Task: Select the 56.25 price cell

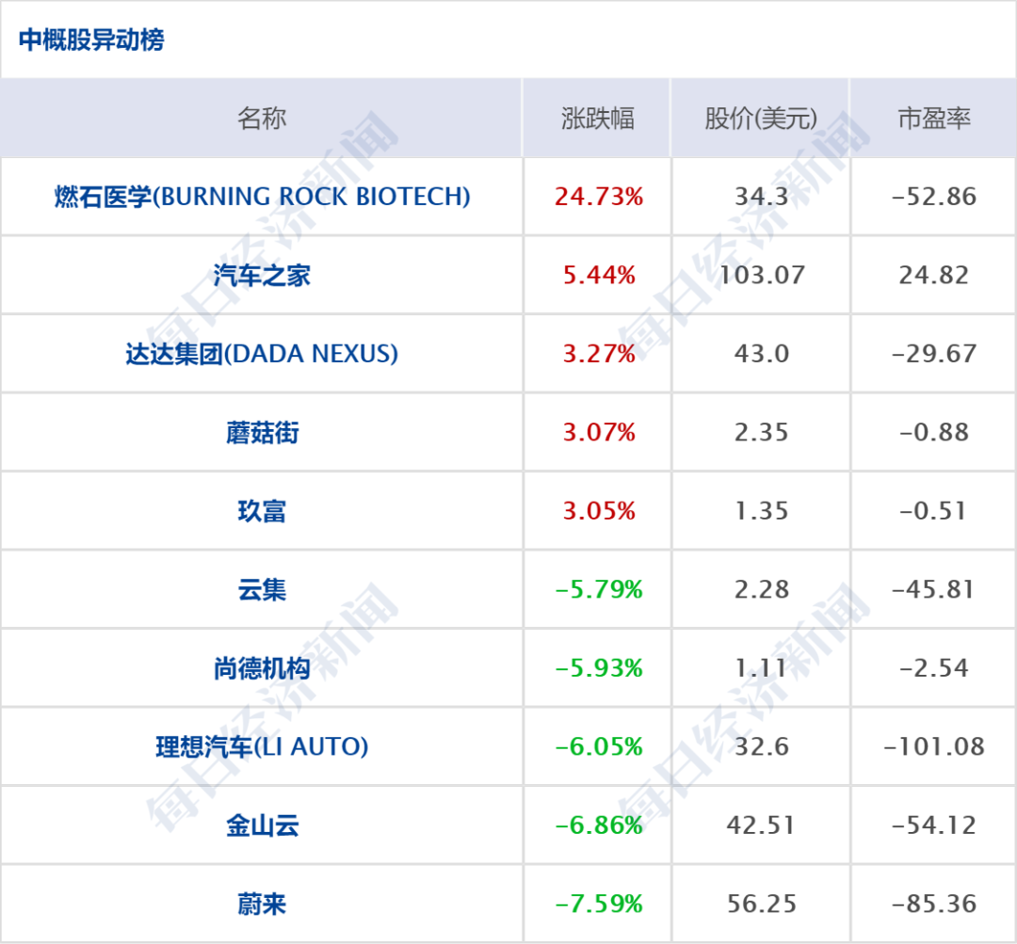Action: 761,904
